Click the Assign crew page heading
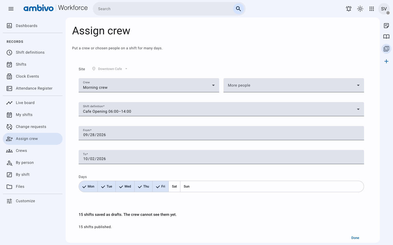The height and width of the screenshot is (245, 393). pos(101,31)
